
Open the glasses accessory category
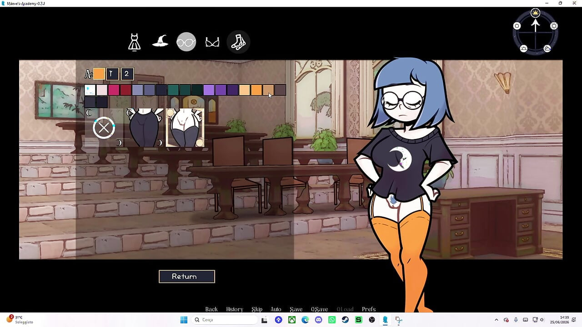click(x=186, y=42)
